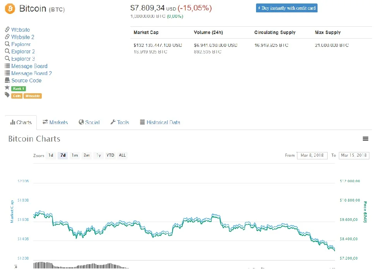This screenshot has width=386, height=270.
Task: Open the Explorer 3 link
Action: point(23,59)
